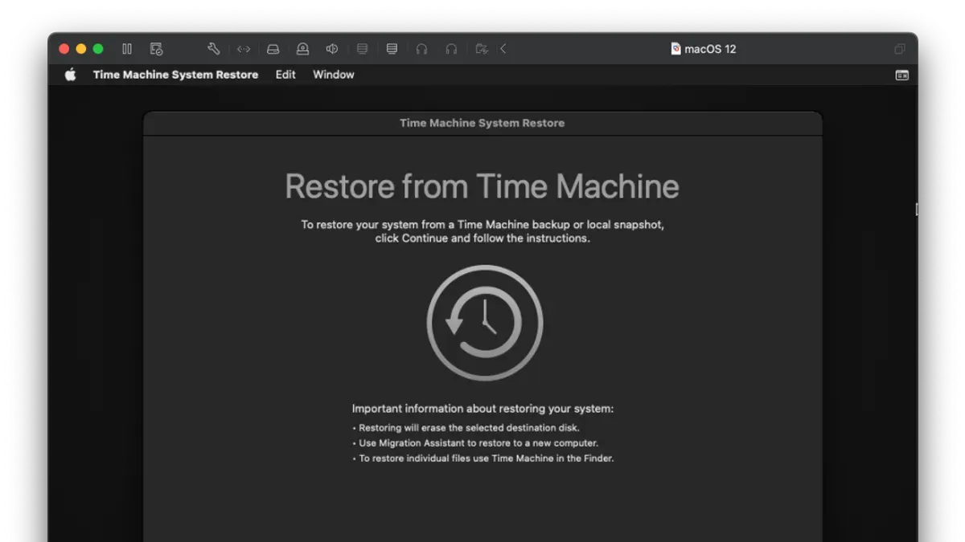Click the bullet about restoring individual files
This screenshot has width=965, height=542.
pyautogui.click(x=483, y=458)
